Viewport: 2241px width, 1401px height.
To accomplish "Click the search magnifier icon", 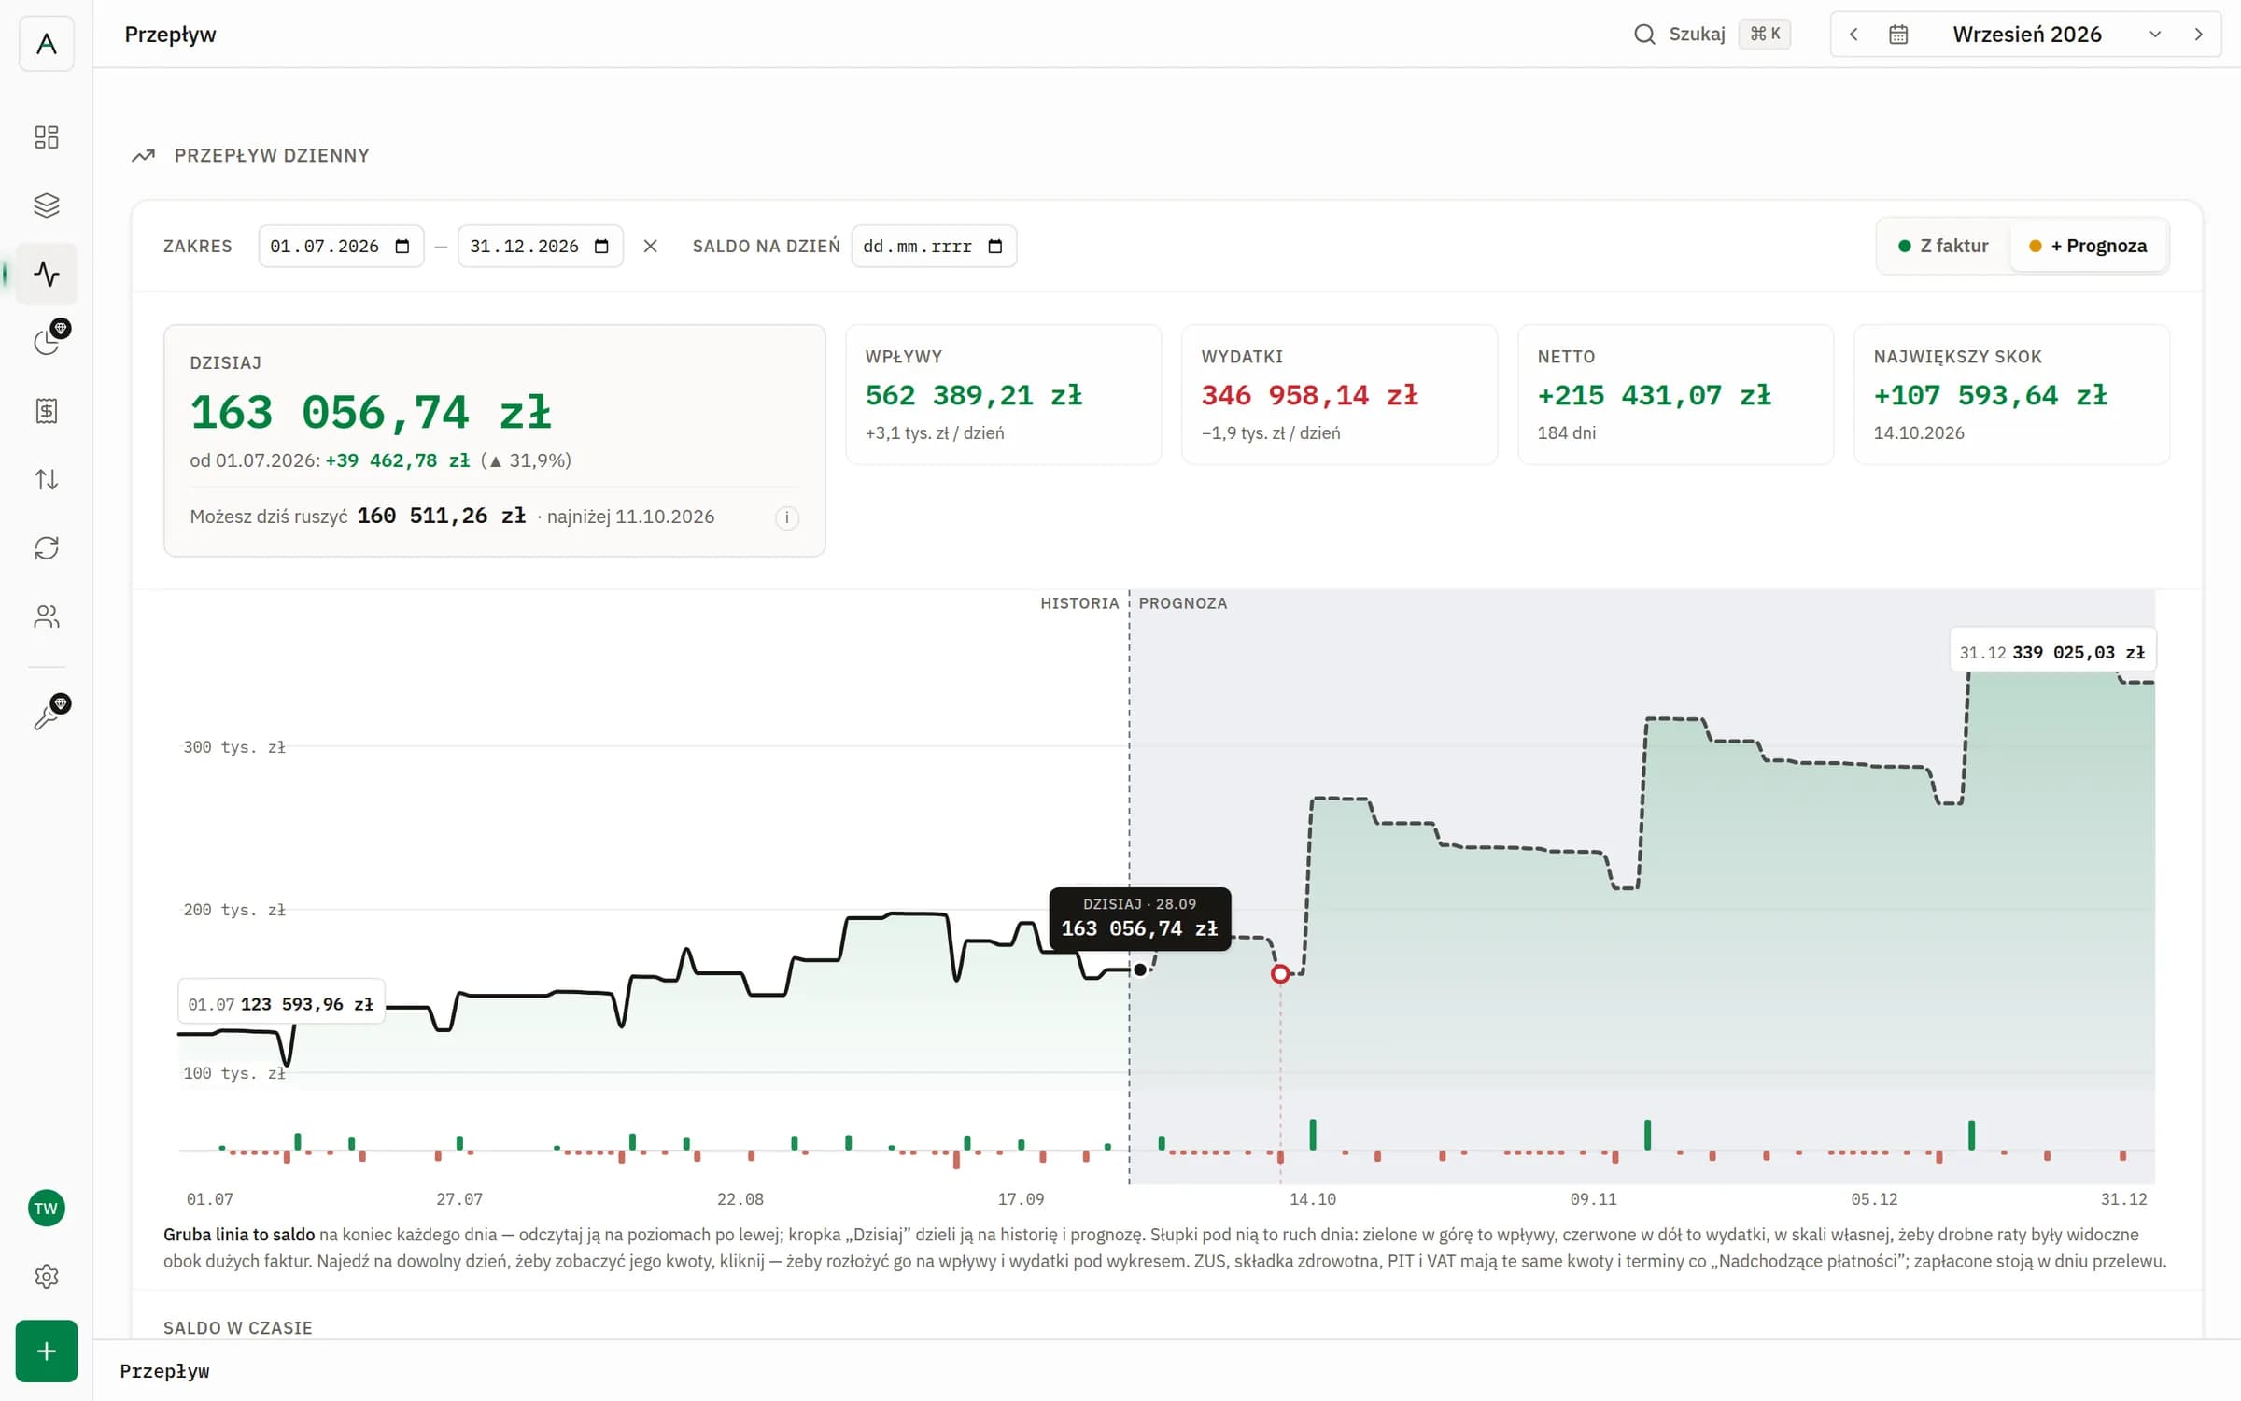I will [1644, 35].
